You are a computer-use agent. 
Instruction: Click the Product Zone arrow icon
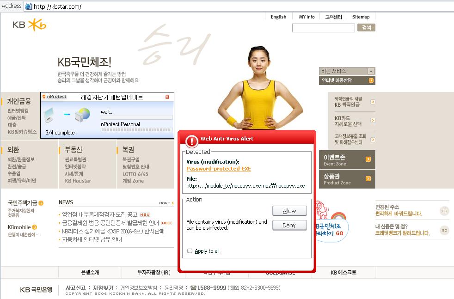368,178
